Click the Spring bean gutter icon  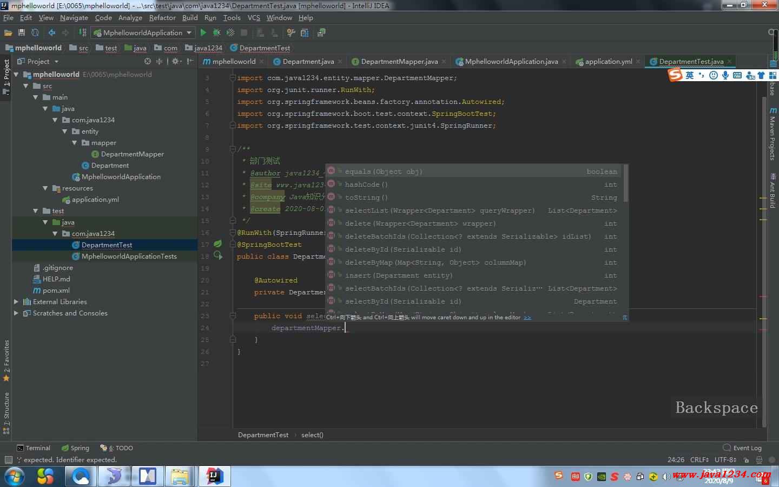(x=218, y=243)
